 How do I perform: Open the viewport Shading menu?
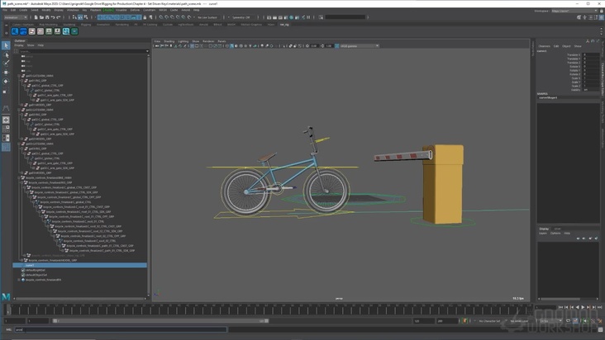coord(169,40)
